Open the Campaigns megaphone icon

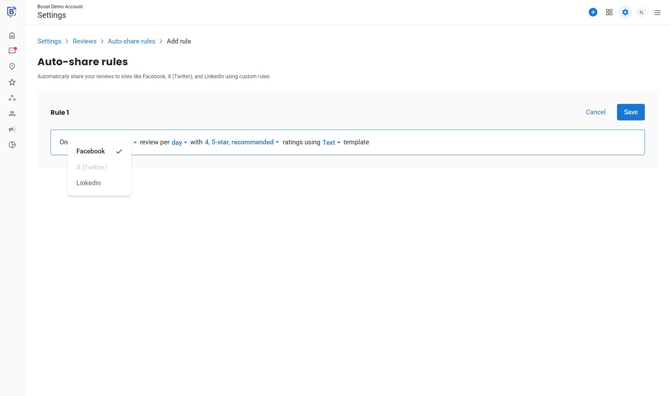click(12, 129)
